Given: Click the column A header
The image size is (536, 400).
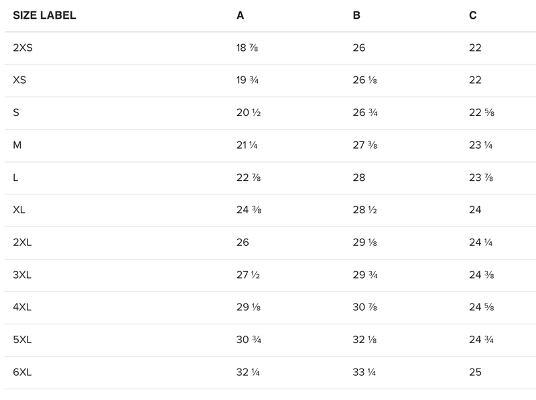Looking at the screenshot, I should (241, 15).
